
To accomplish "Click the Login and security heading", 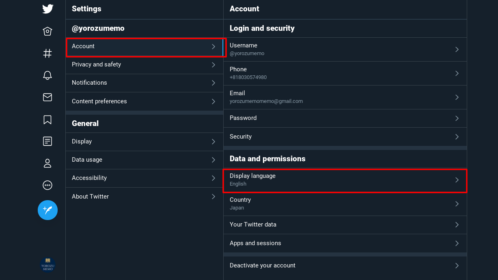I will [x=262, y=28].
